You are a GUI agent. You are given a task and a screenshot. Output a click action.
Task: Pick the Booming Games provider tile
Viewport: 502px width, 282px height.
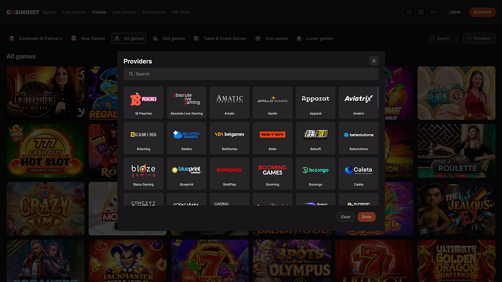coord(272,173)
